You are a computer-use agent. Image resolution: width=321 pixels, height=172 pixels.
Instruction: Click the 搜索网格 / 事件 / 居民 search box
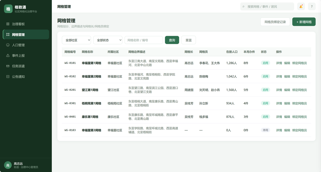click(267, 7)
